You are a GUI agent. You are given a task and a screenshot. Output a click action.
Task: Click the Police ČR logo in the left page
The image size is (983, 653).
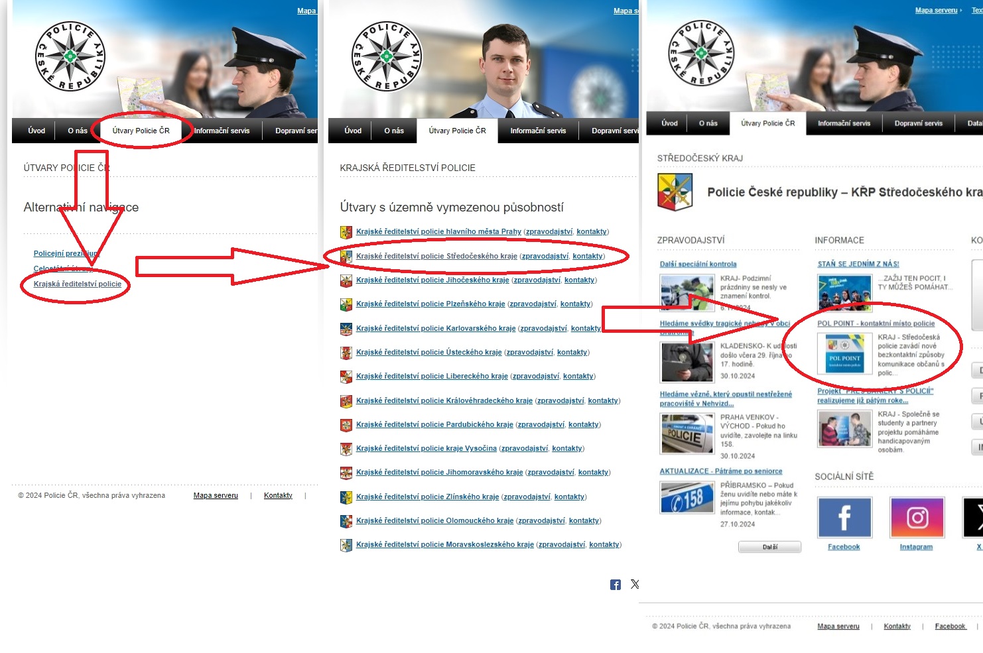[x=70, y=56]
